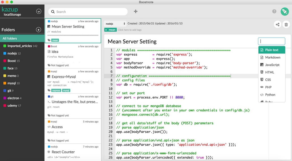Open the kazup account dropdown chevron
292x161 pixels.
click(39, 11)
